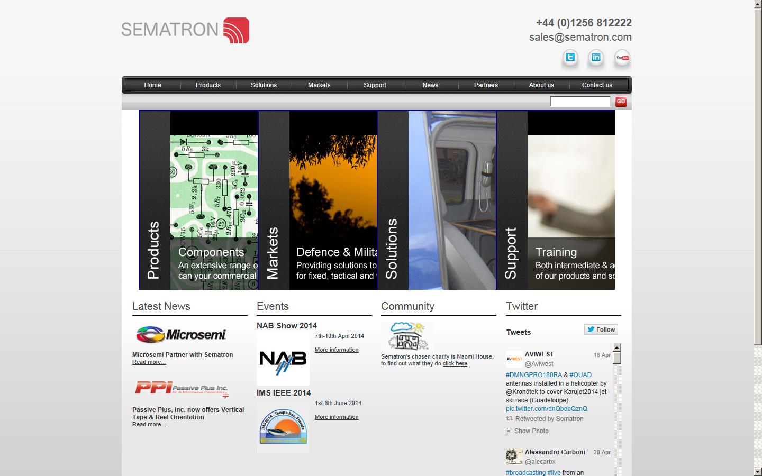Image resolution: width=762 pixels, height=476 pixels.
Task: Open Sematron's Twitter page via the Twitter icon
Action: point(570,58)
